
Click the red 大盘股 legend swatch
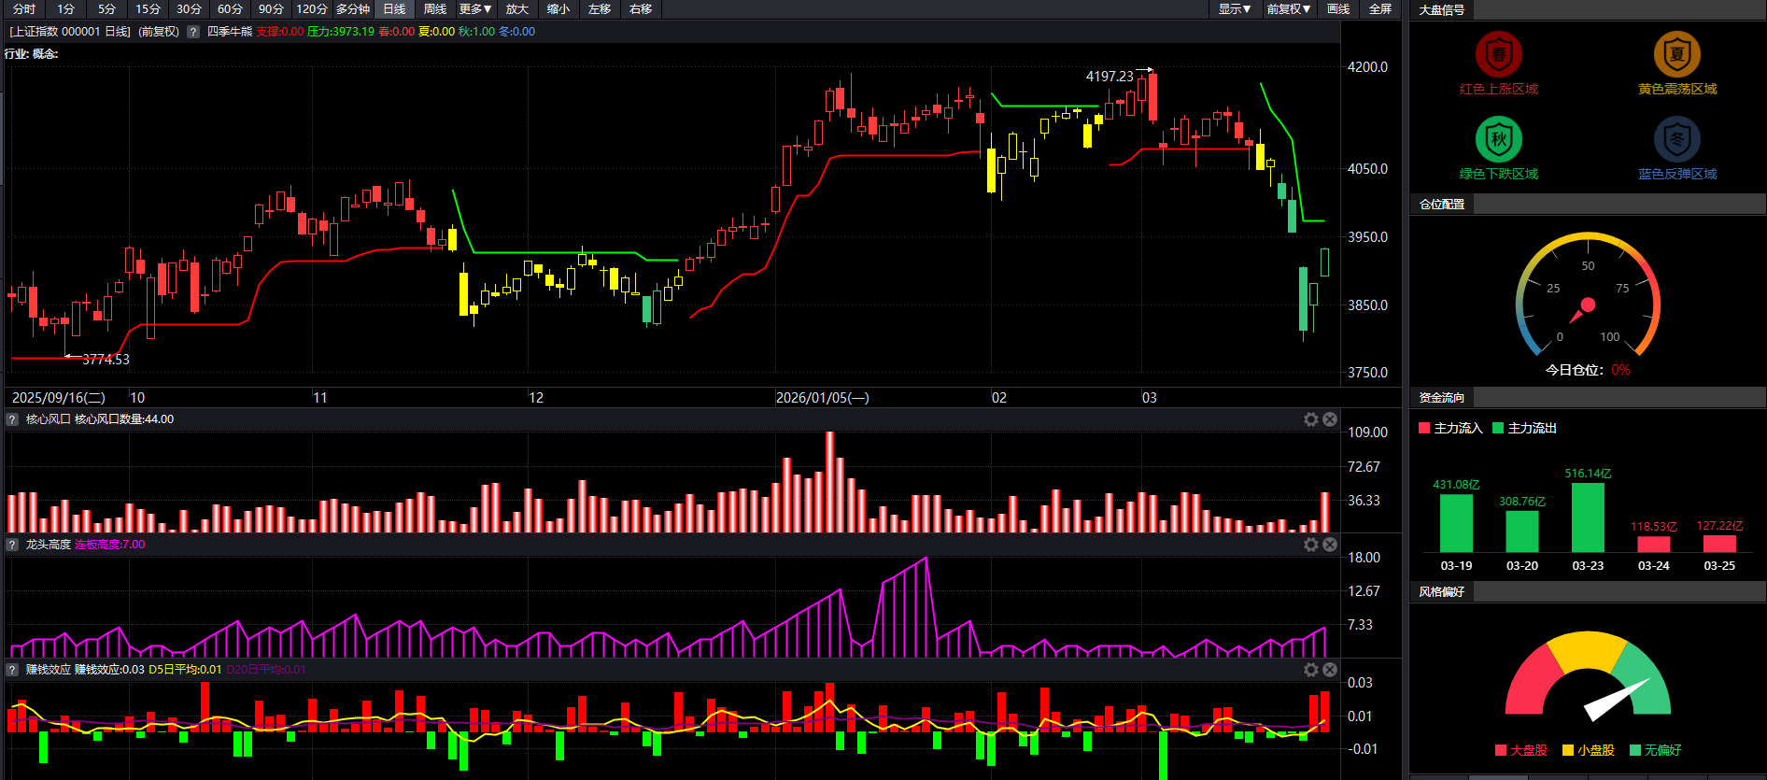[x=1501, y=750]
